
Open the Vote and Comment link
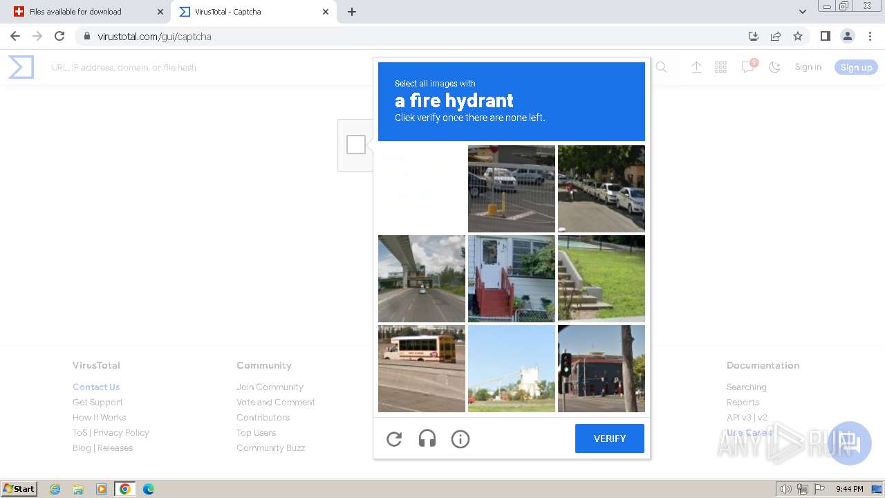point(275,402)
